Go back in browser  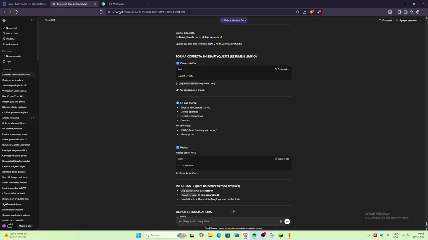pyautogui.click(x=4, y=12)
